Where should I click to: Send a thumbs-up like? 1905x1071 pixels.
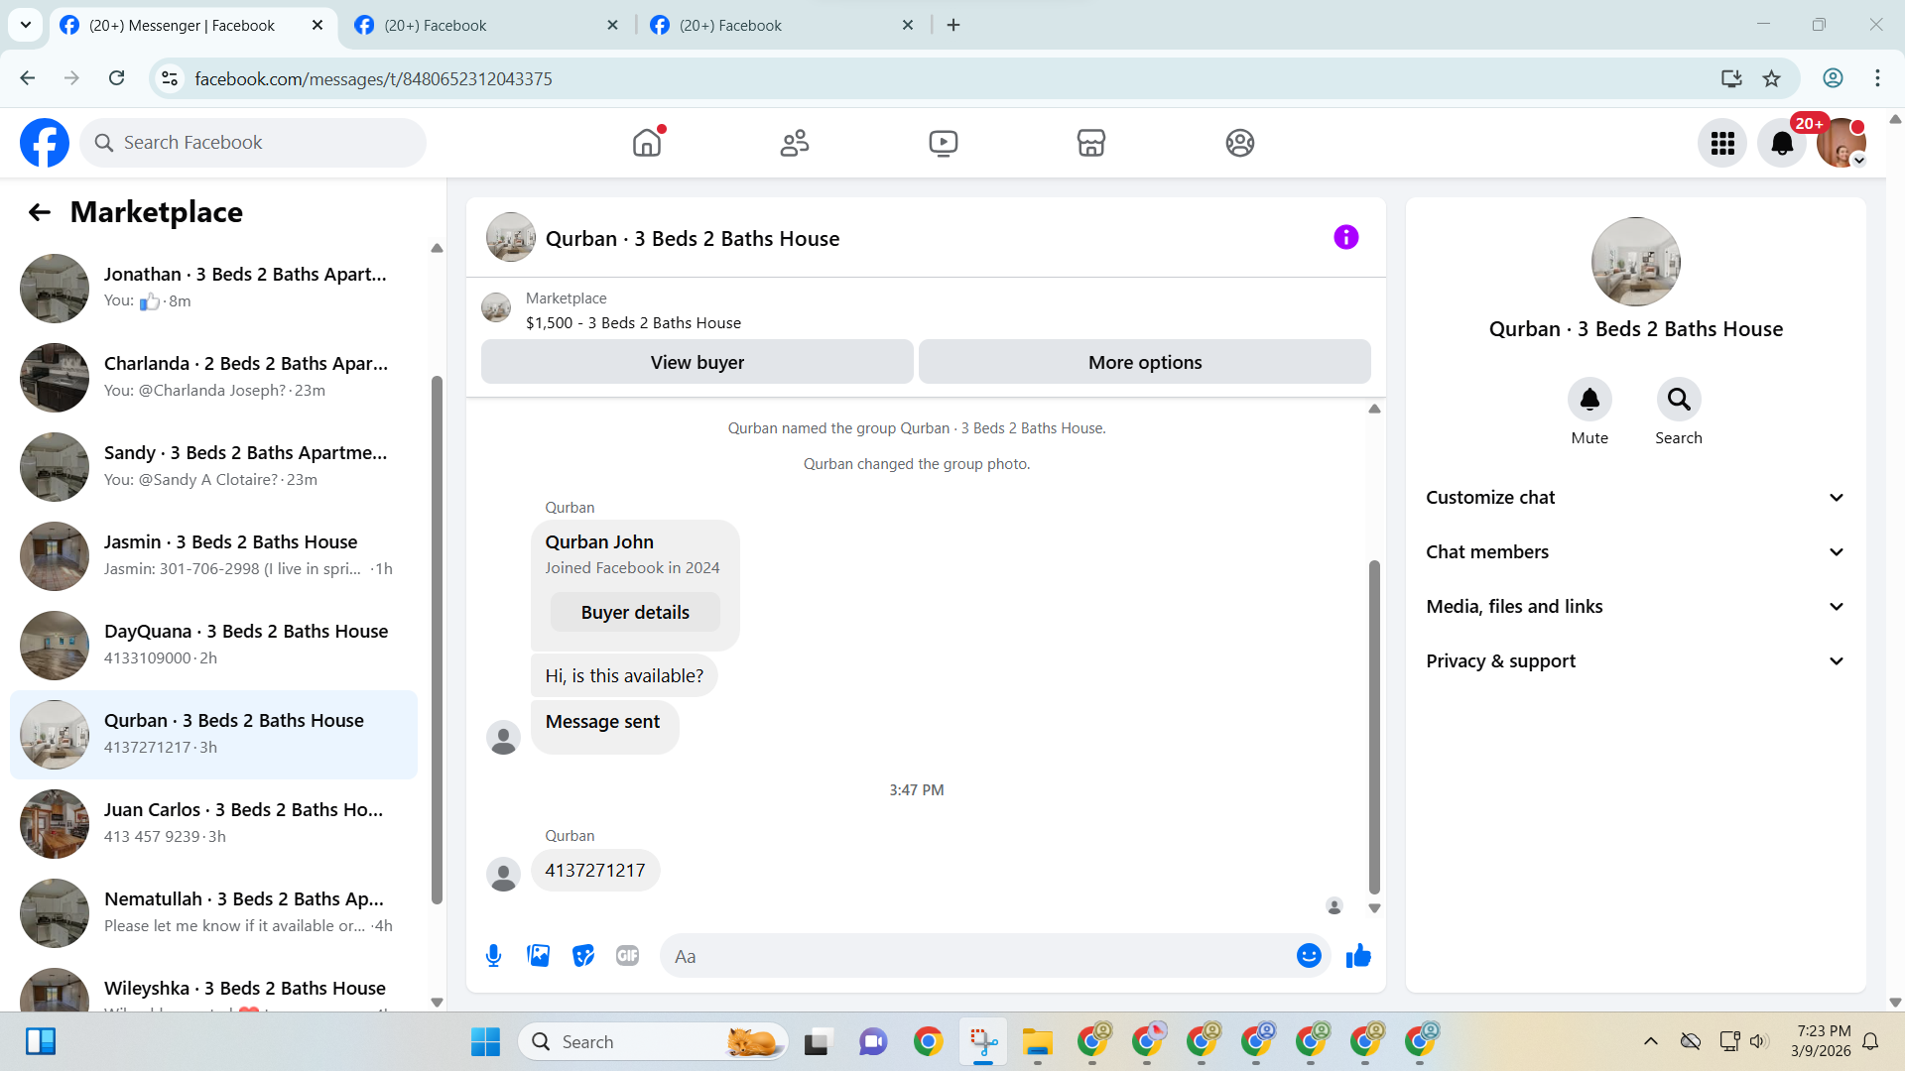point(1358,956)
